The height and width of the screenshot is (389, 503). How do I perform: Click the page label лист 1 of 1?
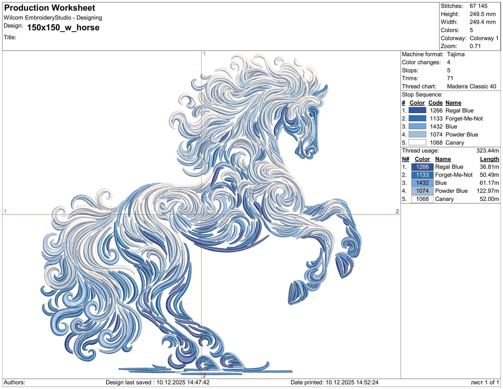(485, 382)
